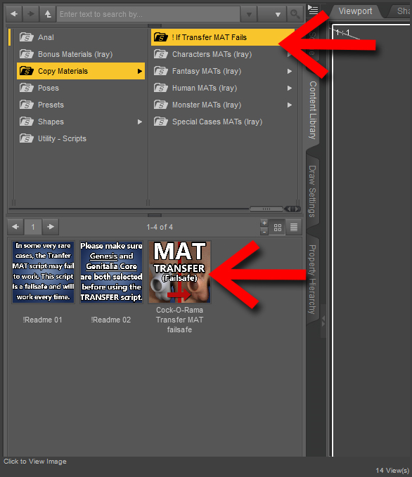Open the search history dropdown arrow
Image resolution: width=412 pixels, height=477 pixels.
(x=249, y=14)
